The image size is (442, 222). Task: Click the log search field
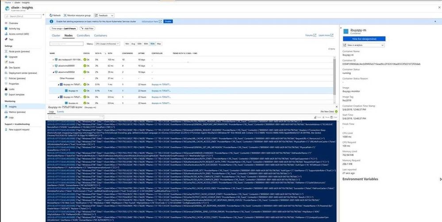tap(76, 117)
